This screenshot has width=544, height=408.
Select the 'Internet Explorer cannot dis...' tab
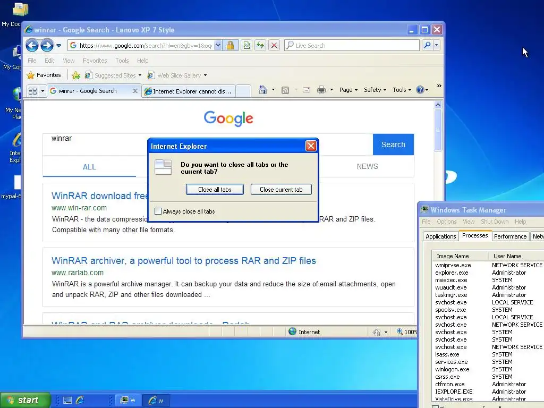pyautogui.click(x=189, y=91)
